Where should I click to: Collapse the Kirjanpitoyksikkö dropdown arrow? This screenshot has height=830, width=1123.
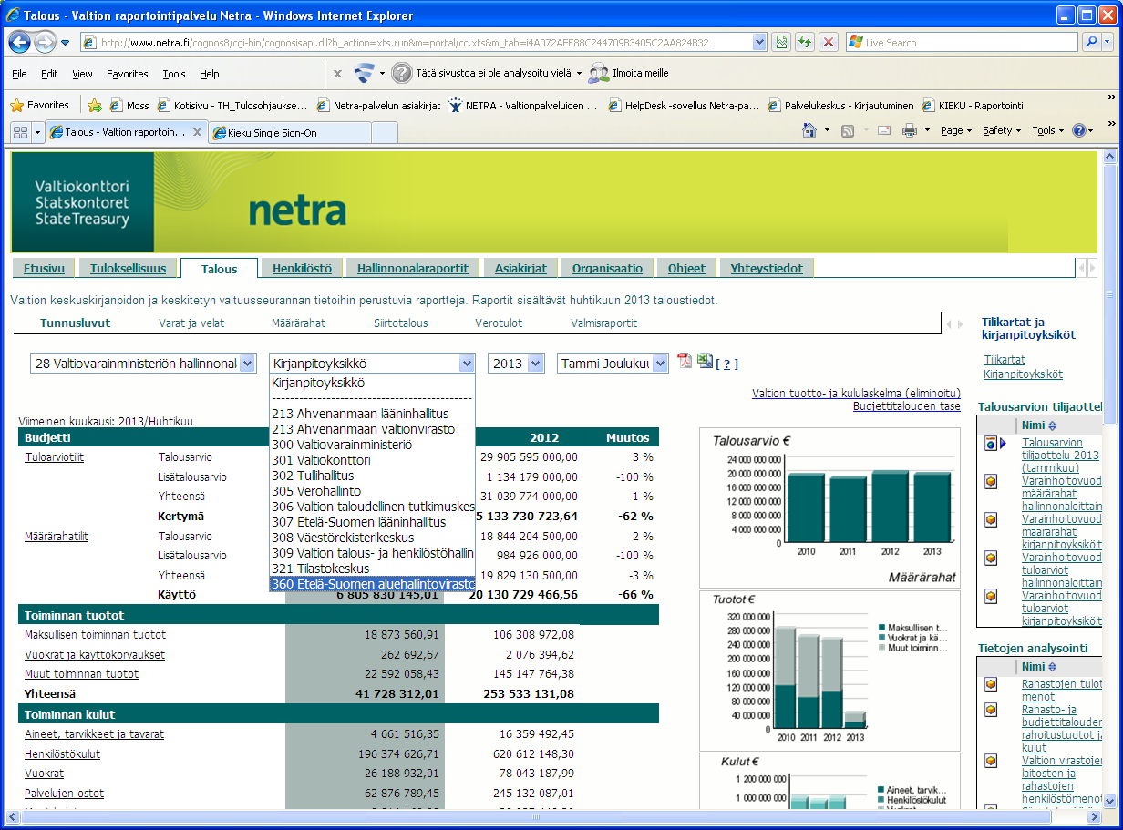pos(467,363)
